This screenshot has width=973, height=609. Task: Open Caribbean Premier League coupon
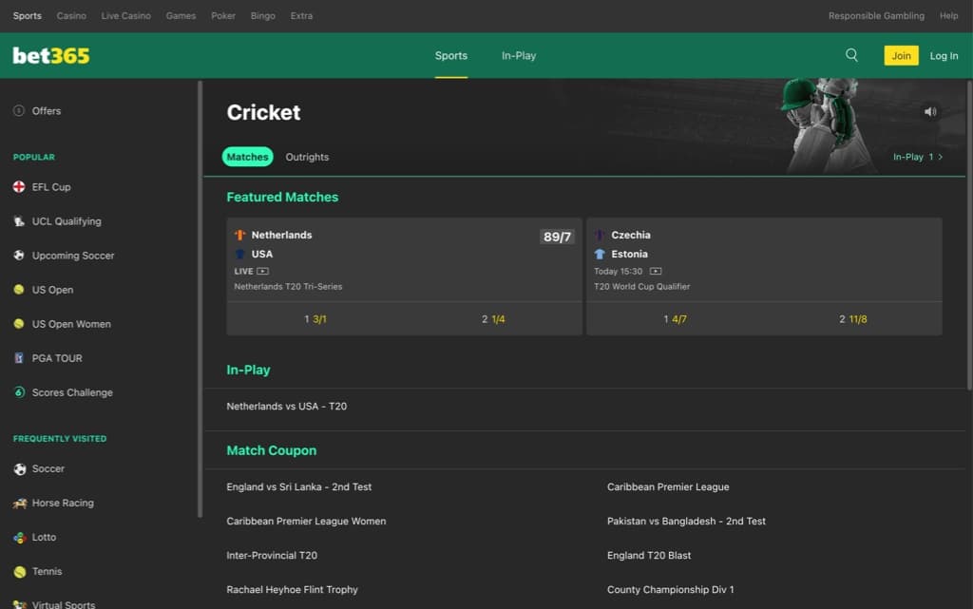click(668, 486)
